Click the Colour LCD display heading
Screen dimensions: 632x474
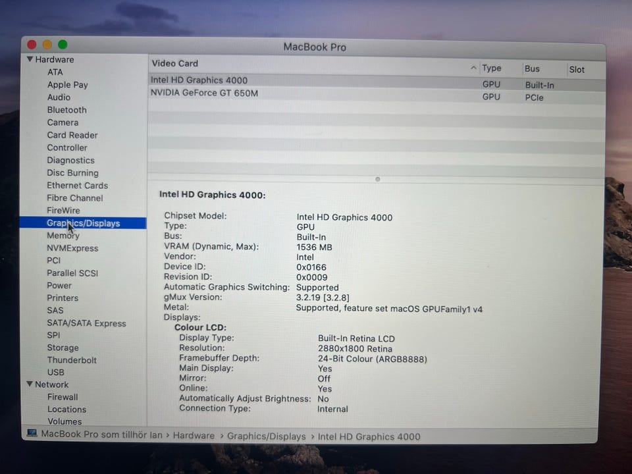tap(200, 327)
